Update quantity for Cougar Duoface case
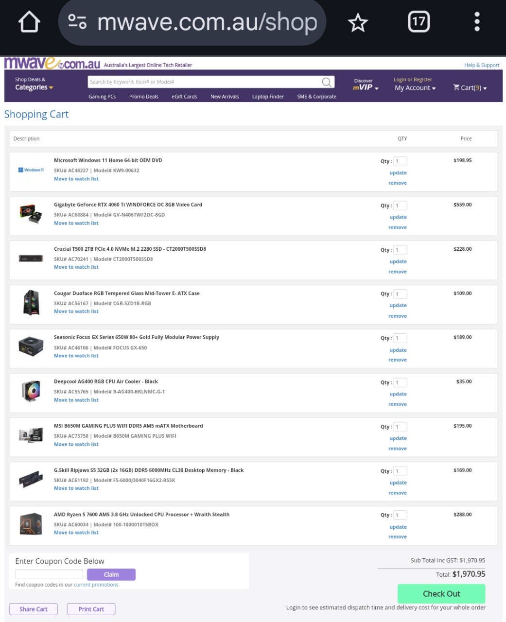506x622 pixels. pyautogui.click(x=398, y=305)
